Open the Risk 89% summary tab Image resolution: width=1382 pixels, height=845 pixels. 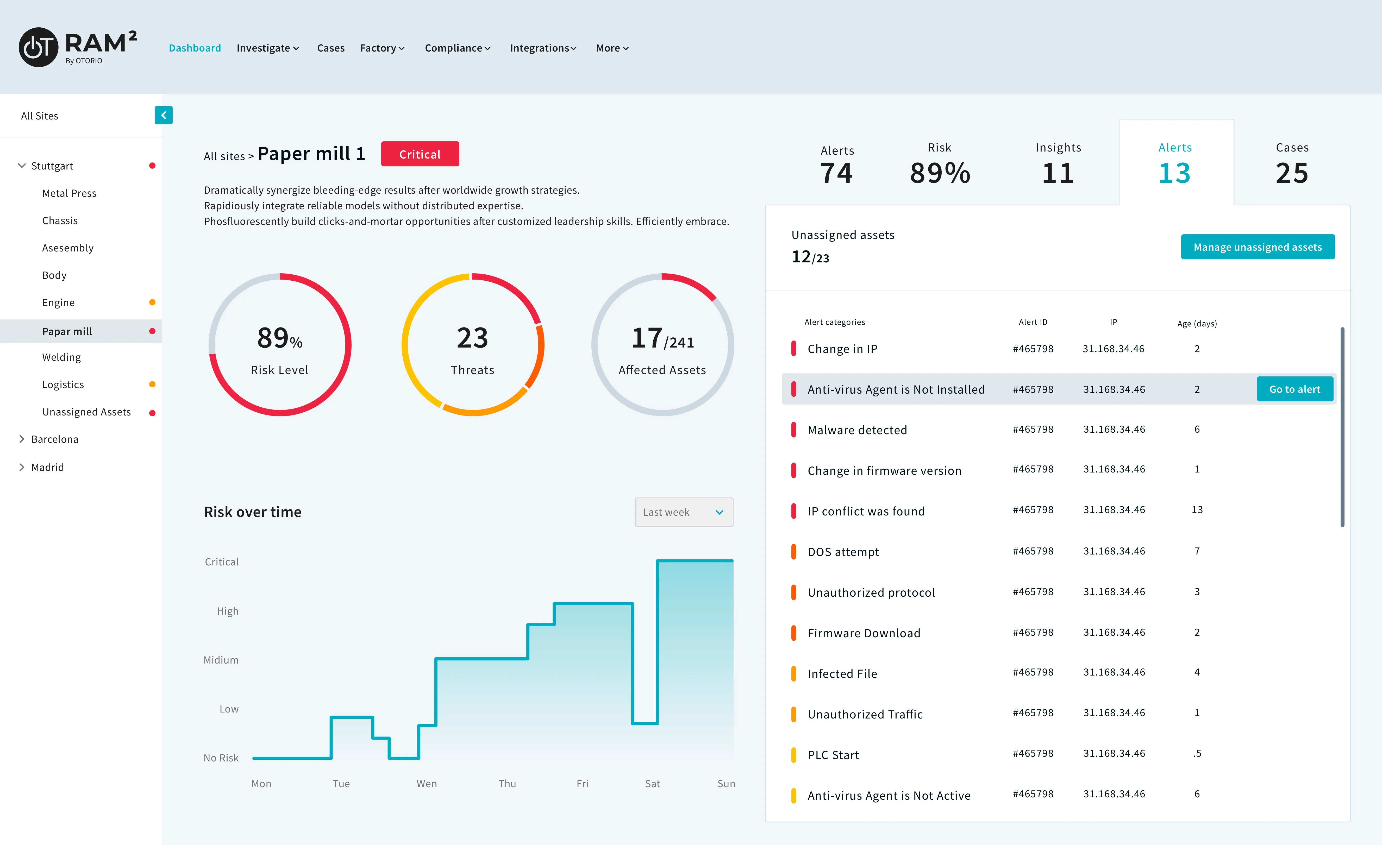pyautogui.click(x=940, y=163)
